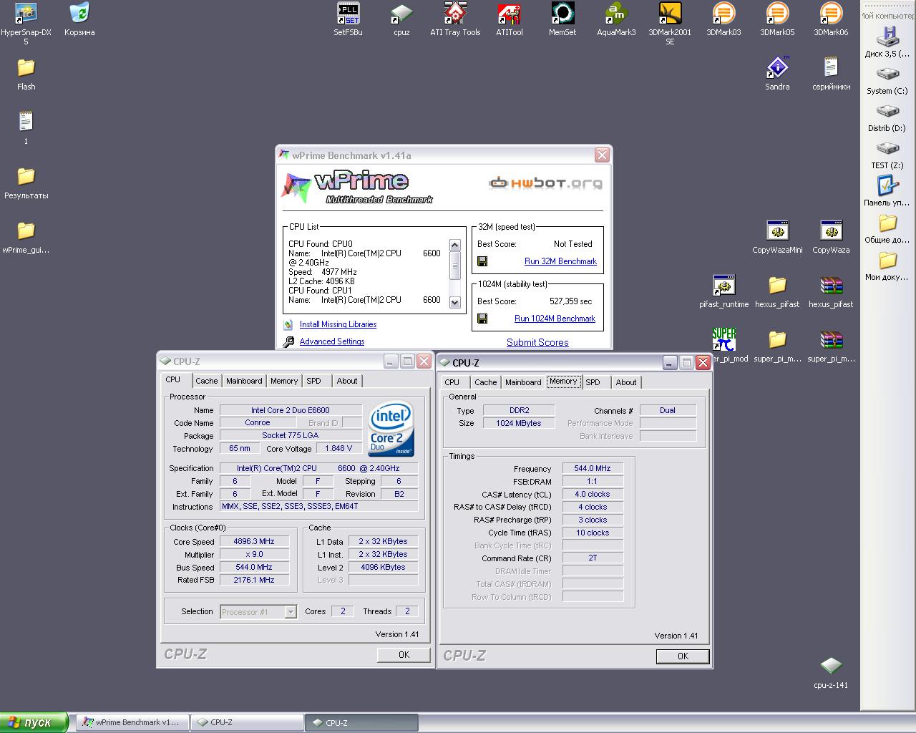Switch to Memory tab in left CPU-Z window
916x733 pixels.
[x=284, y=381]
